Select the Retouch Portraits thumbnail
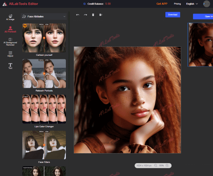This screenshot has height=176, width=213. tap(44, 74)
